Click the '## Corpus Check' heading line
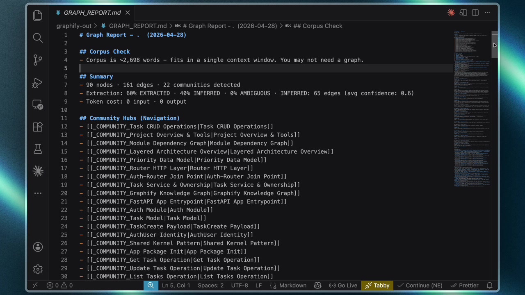Screen dimensions: 525x295 point(105,52)
